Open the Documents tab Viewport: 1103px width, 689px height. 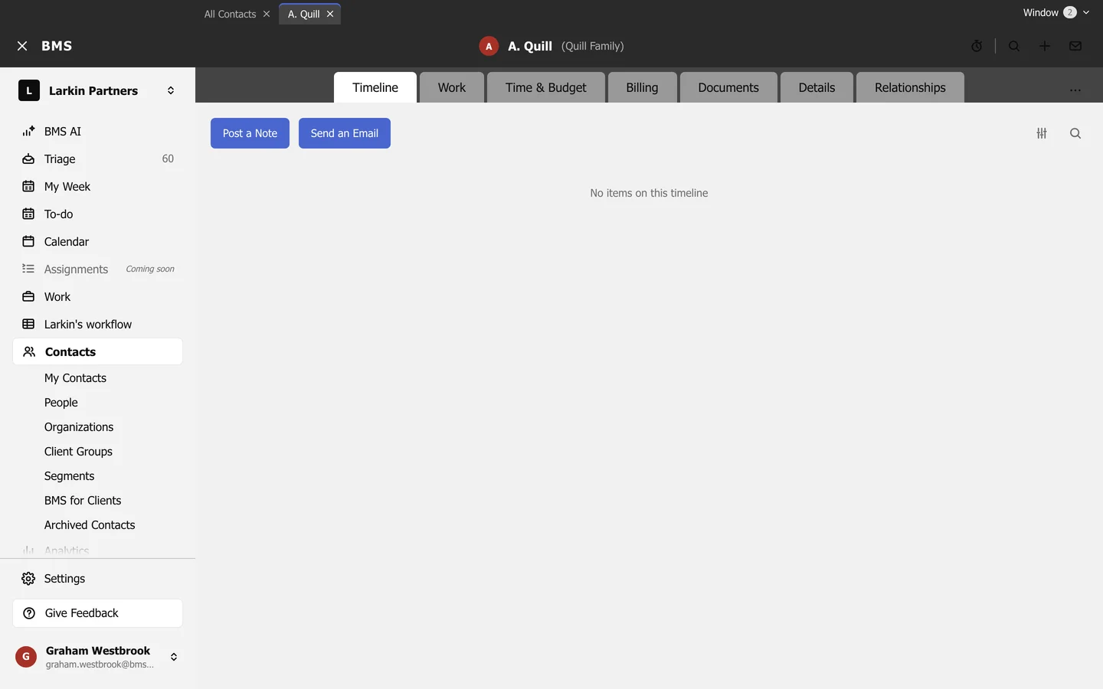coord(728,87)
